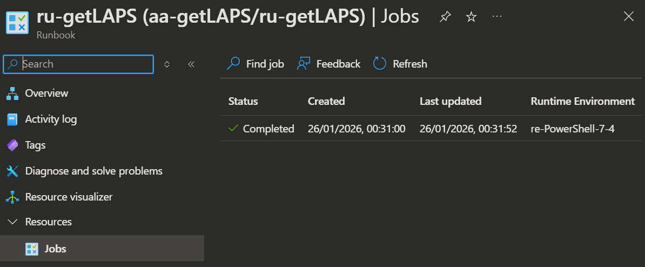Click Find job in the toolbar
Screen dimensions: 645x267
256,64
